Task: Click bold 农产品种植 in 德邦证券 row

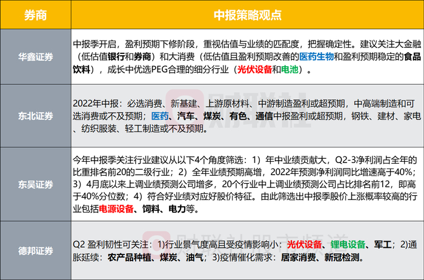Action: tap(130, 258)
